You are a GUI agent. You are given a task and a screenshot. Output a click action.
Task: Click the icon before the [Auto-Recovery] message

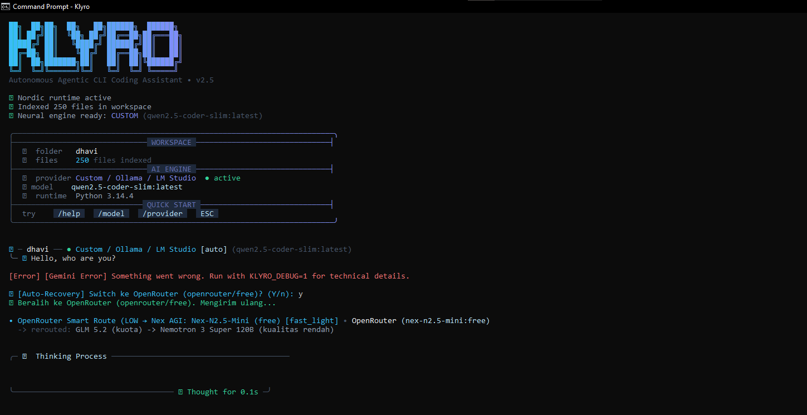click(11, 294)
